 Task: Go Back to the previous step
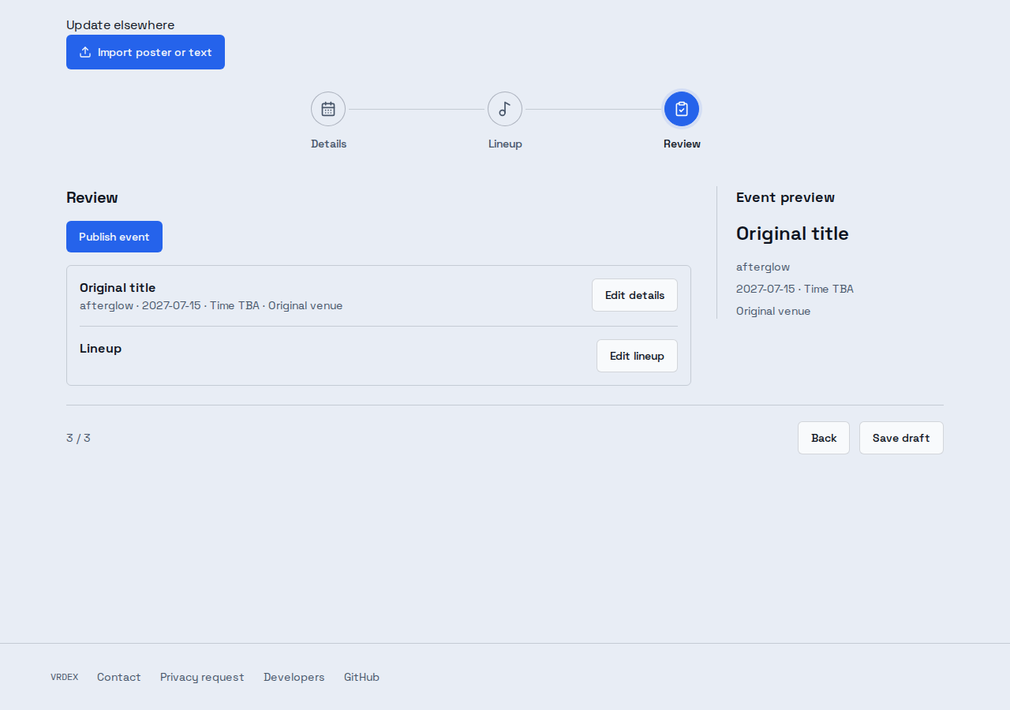pos(824,438)
